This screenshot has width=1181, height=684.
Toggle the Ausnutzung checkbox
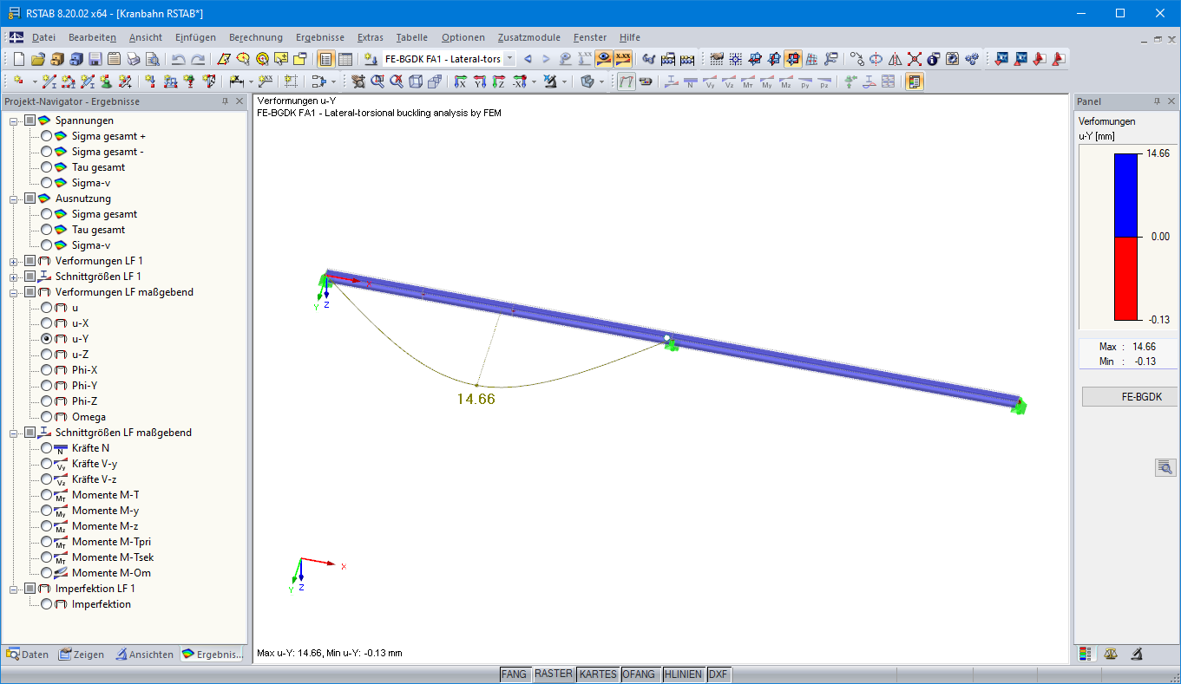pyautogui.click(x=30, y=199)
